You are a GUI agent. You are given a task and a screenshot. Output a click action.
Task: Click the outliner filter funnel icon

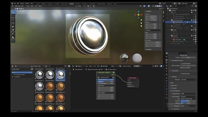tap(192, 6)
